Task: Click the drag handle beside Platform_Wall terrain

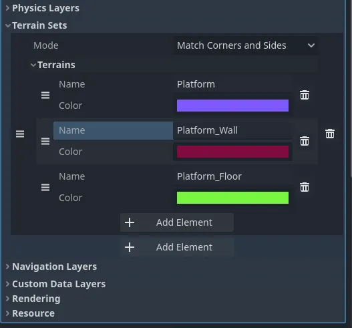Action: click(45, 141)
